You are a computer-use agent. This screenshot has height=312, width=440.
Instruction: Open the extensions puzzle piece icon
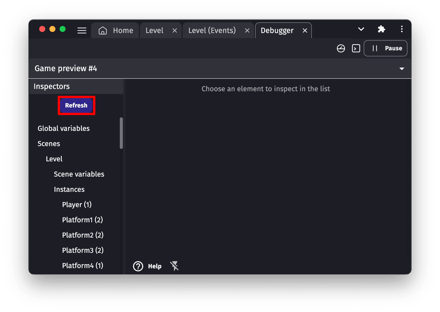point(381,29)
